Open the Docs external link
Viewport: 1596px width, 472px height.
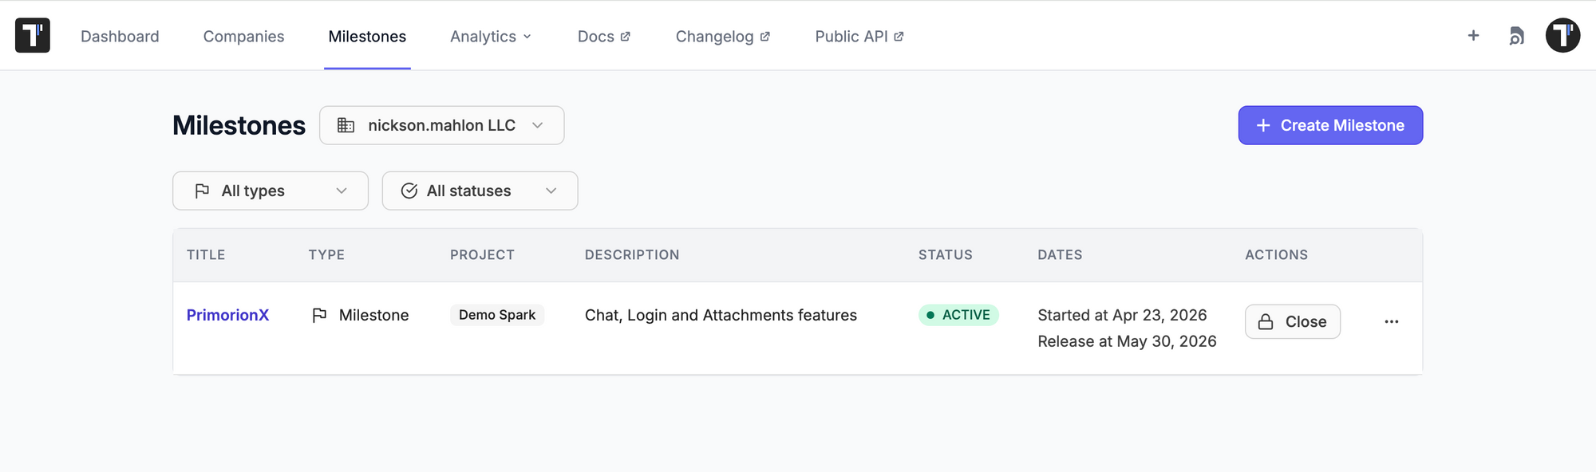tap(603, 37)
